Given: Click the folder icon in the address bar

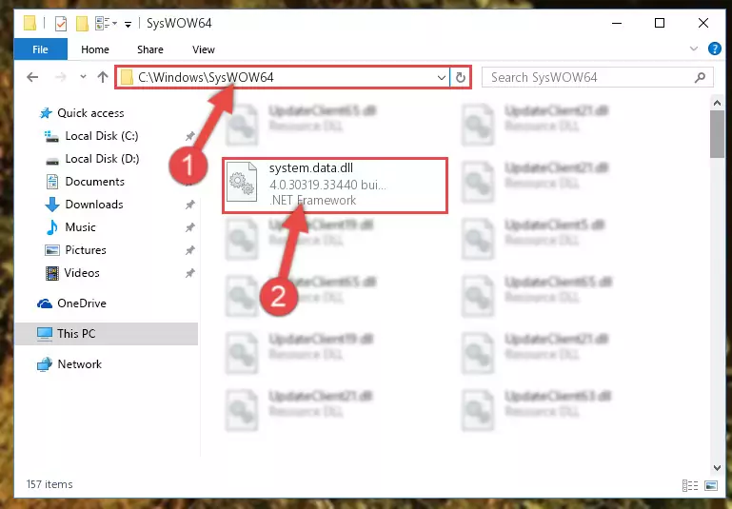Looking at the screenshot, I should pyautogui.click(x=127, y=77).
